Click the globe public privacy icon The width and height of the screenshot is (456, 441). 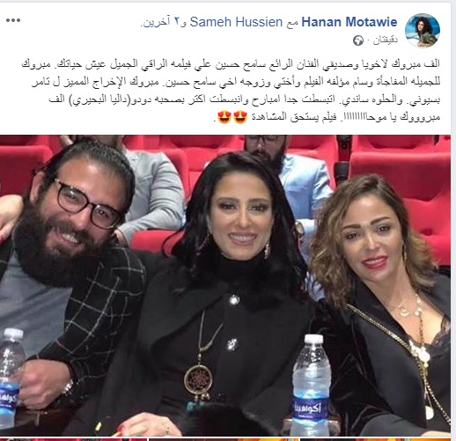[x=358, y=40]
